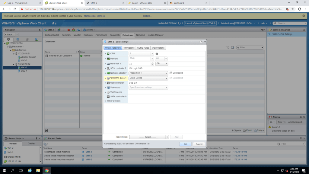Viewport: 309px width, 174px height.
Task: Click the vSphere home menu icon
Action: (54, 23)
